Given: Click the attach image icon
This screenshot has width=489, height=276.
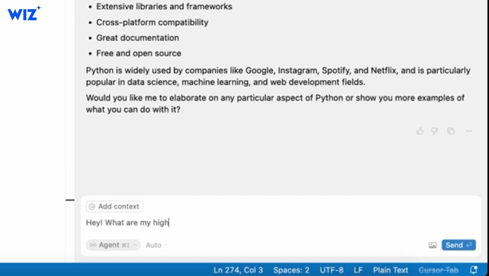Looking at the screenshot, I should tap(432, 245).
